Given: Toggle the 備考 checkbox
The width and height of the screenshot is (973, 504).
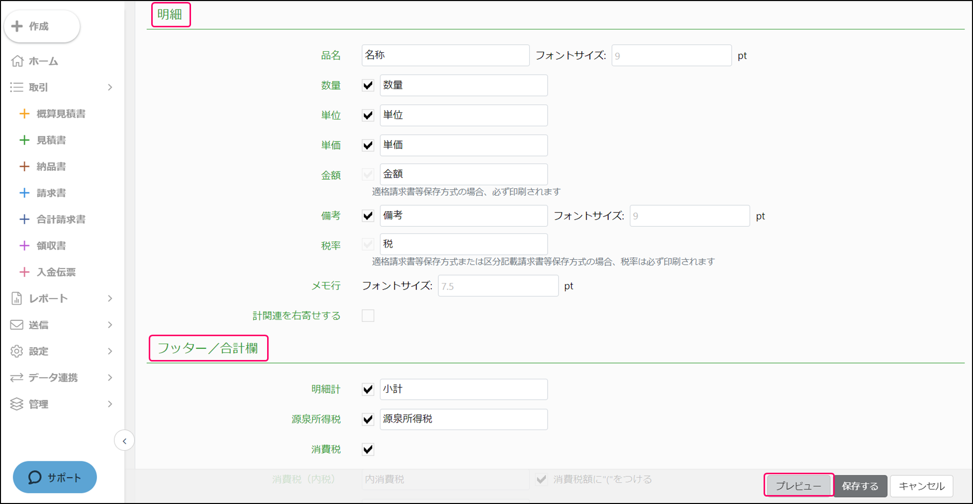Looking at the screenshot, I should click(368, 216).
